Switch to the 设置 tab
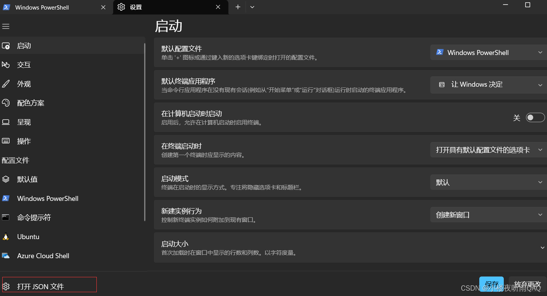The width and height of the screenshot is (547, 296). tap(171, 7)
